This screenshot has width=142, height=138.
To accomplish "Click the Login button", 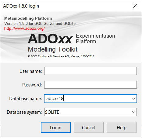I will [56, 127].
